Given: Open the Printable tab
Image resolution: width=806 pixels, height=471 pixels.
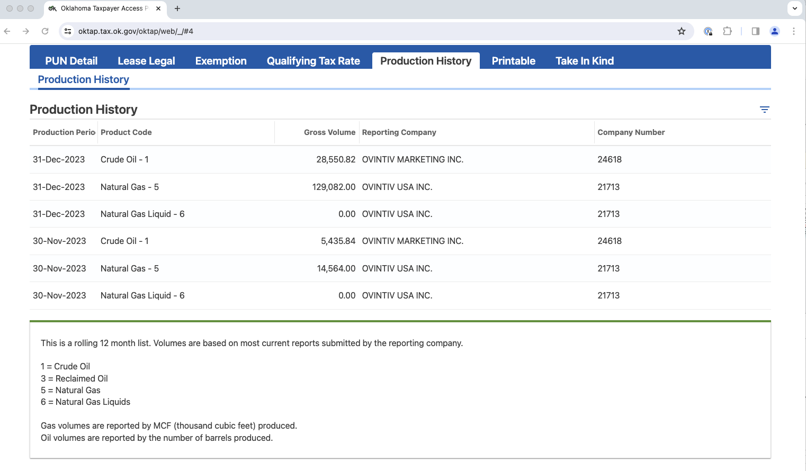Looking at the screenshot, I should [513, 61].
